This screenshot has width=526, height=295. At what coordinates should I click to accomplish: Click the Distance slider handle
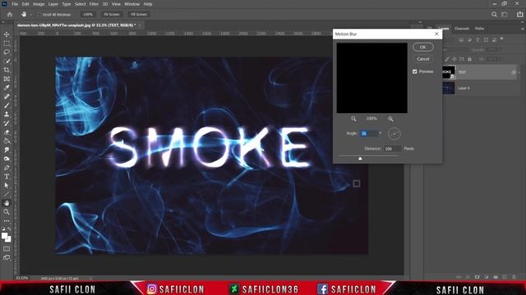click(x=360, y=158)
